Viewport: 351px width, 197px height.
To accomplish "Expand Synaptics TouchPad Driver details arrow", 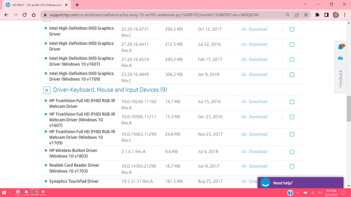I will click(x=46, y=181).
